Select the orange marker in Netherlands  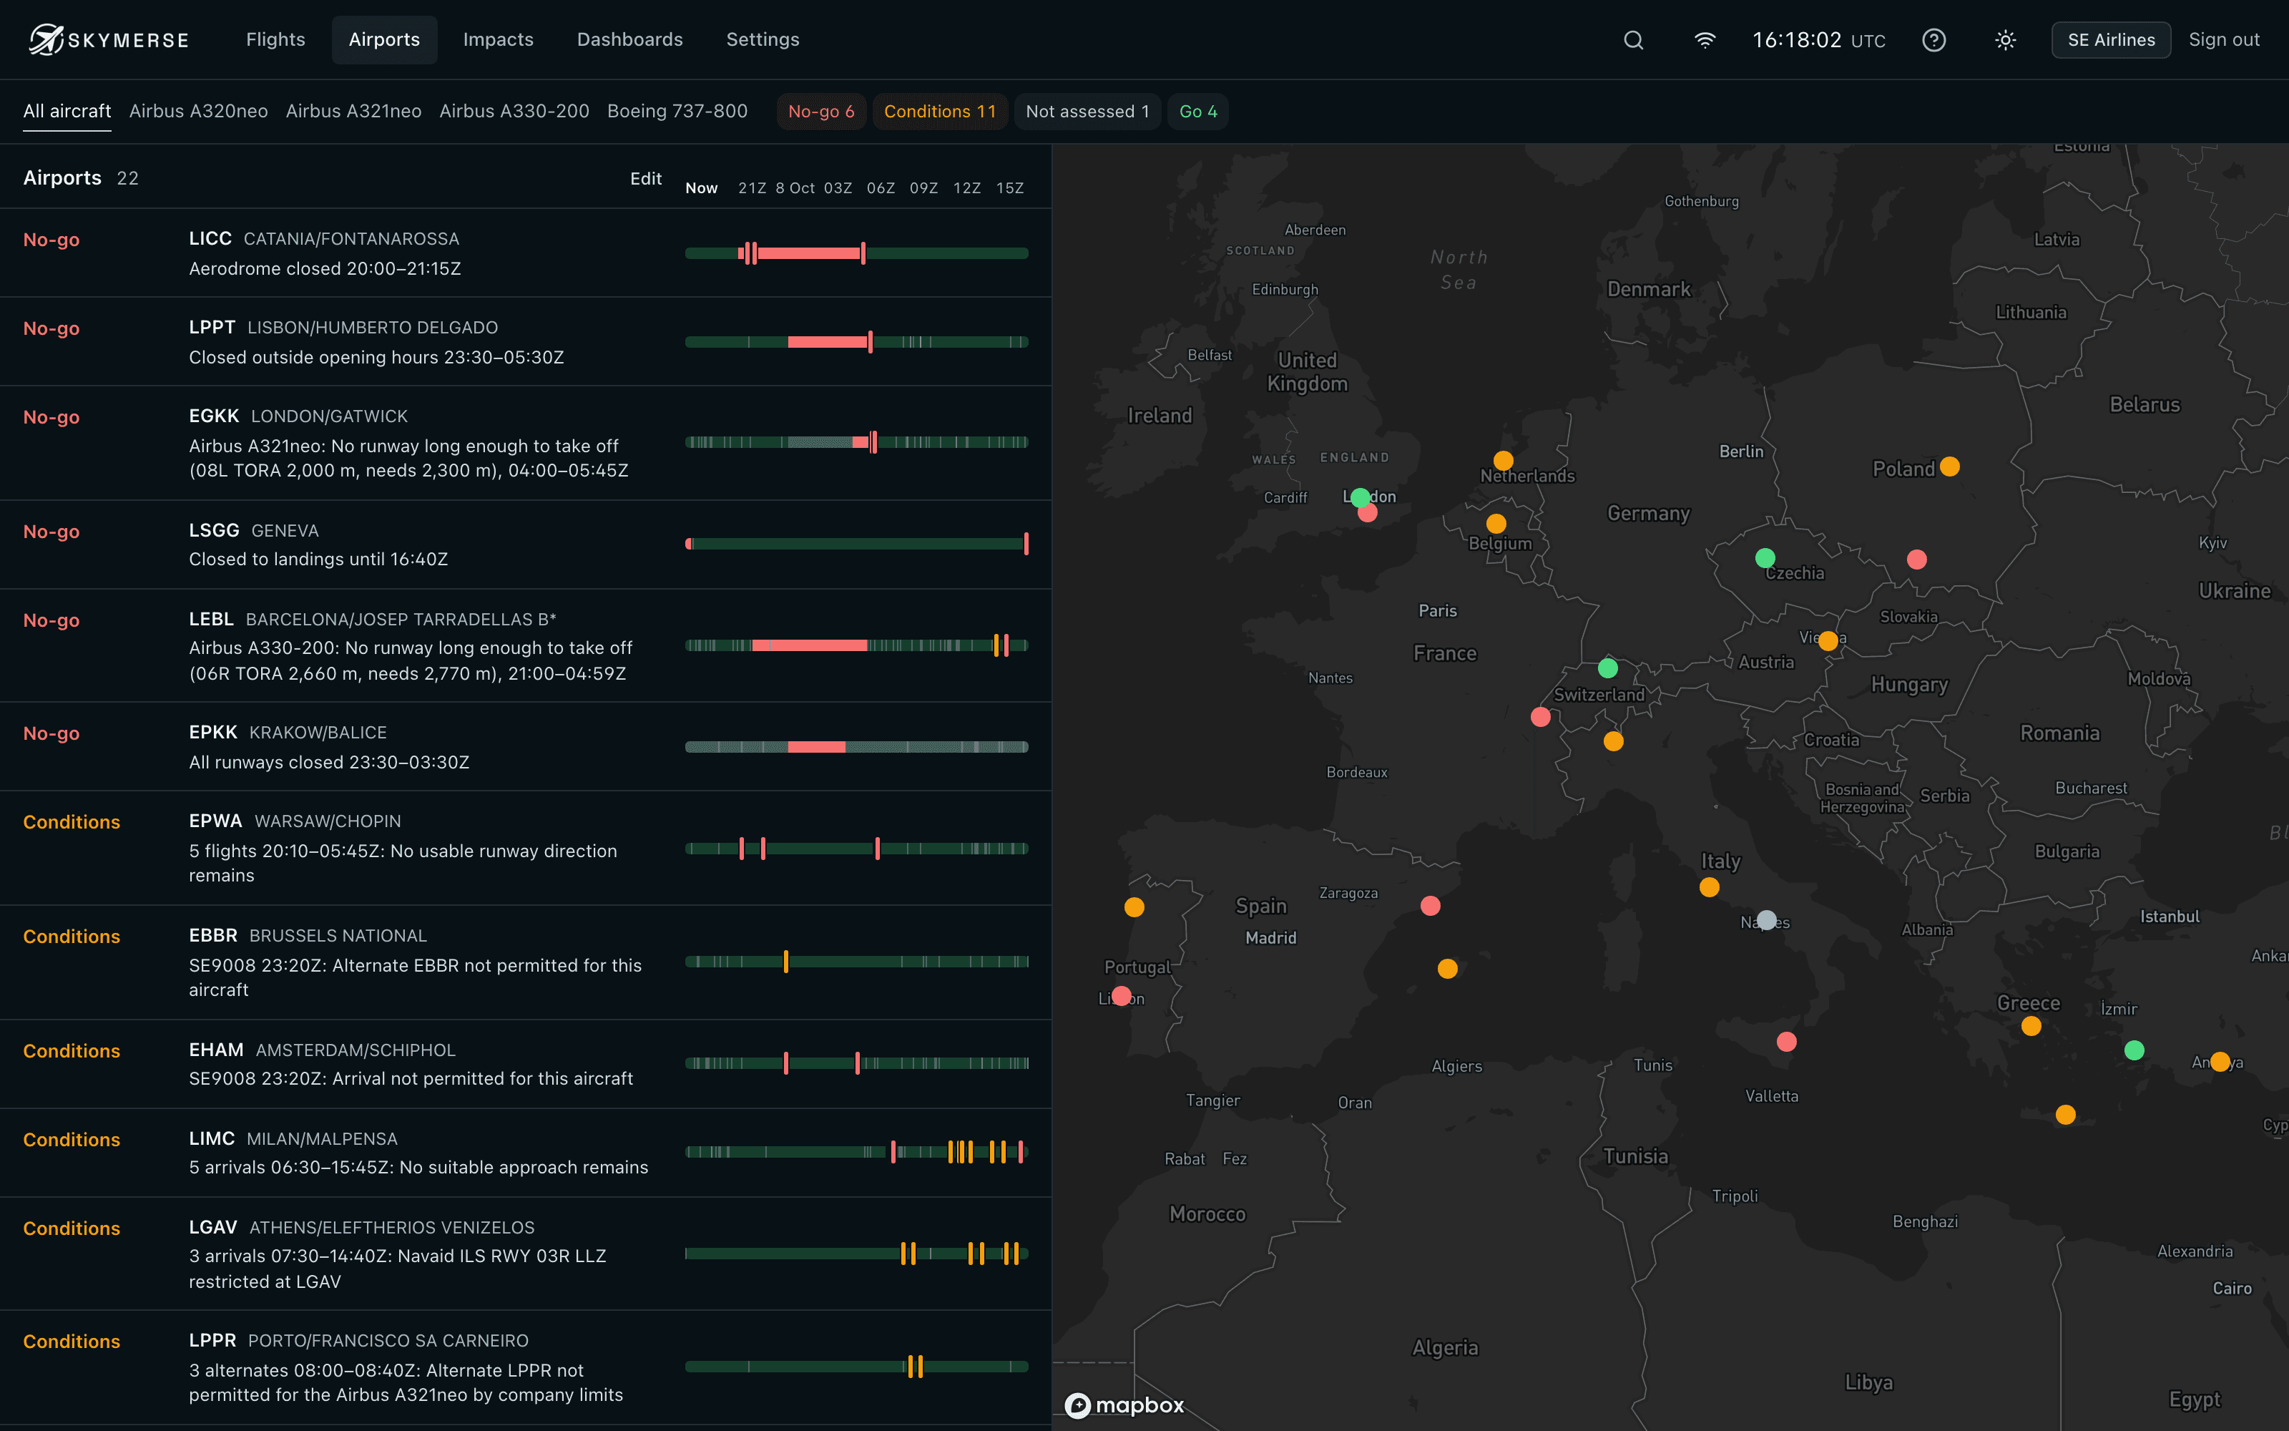[1503, 461]
